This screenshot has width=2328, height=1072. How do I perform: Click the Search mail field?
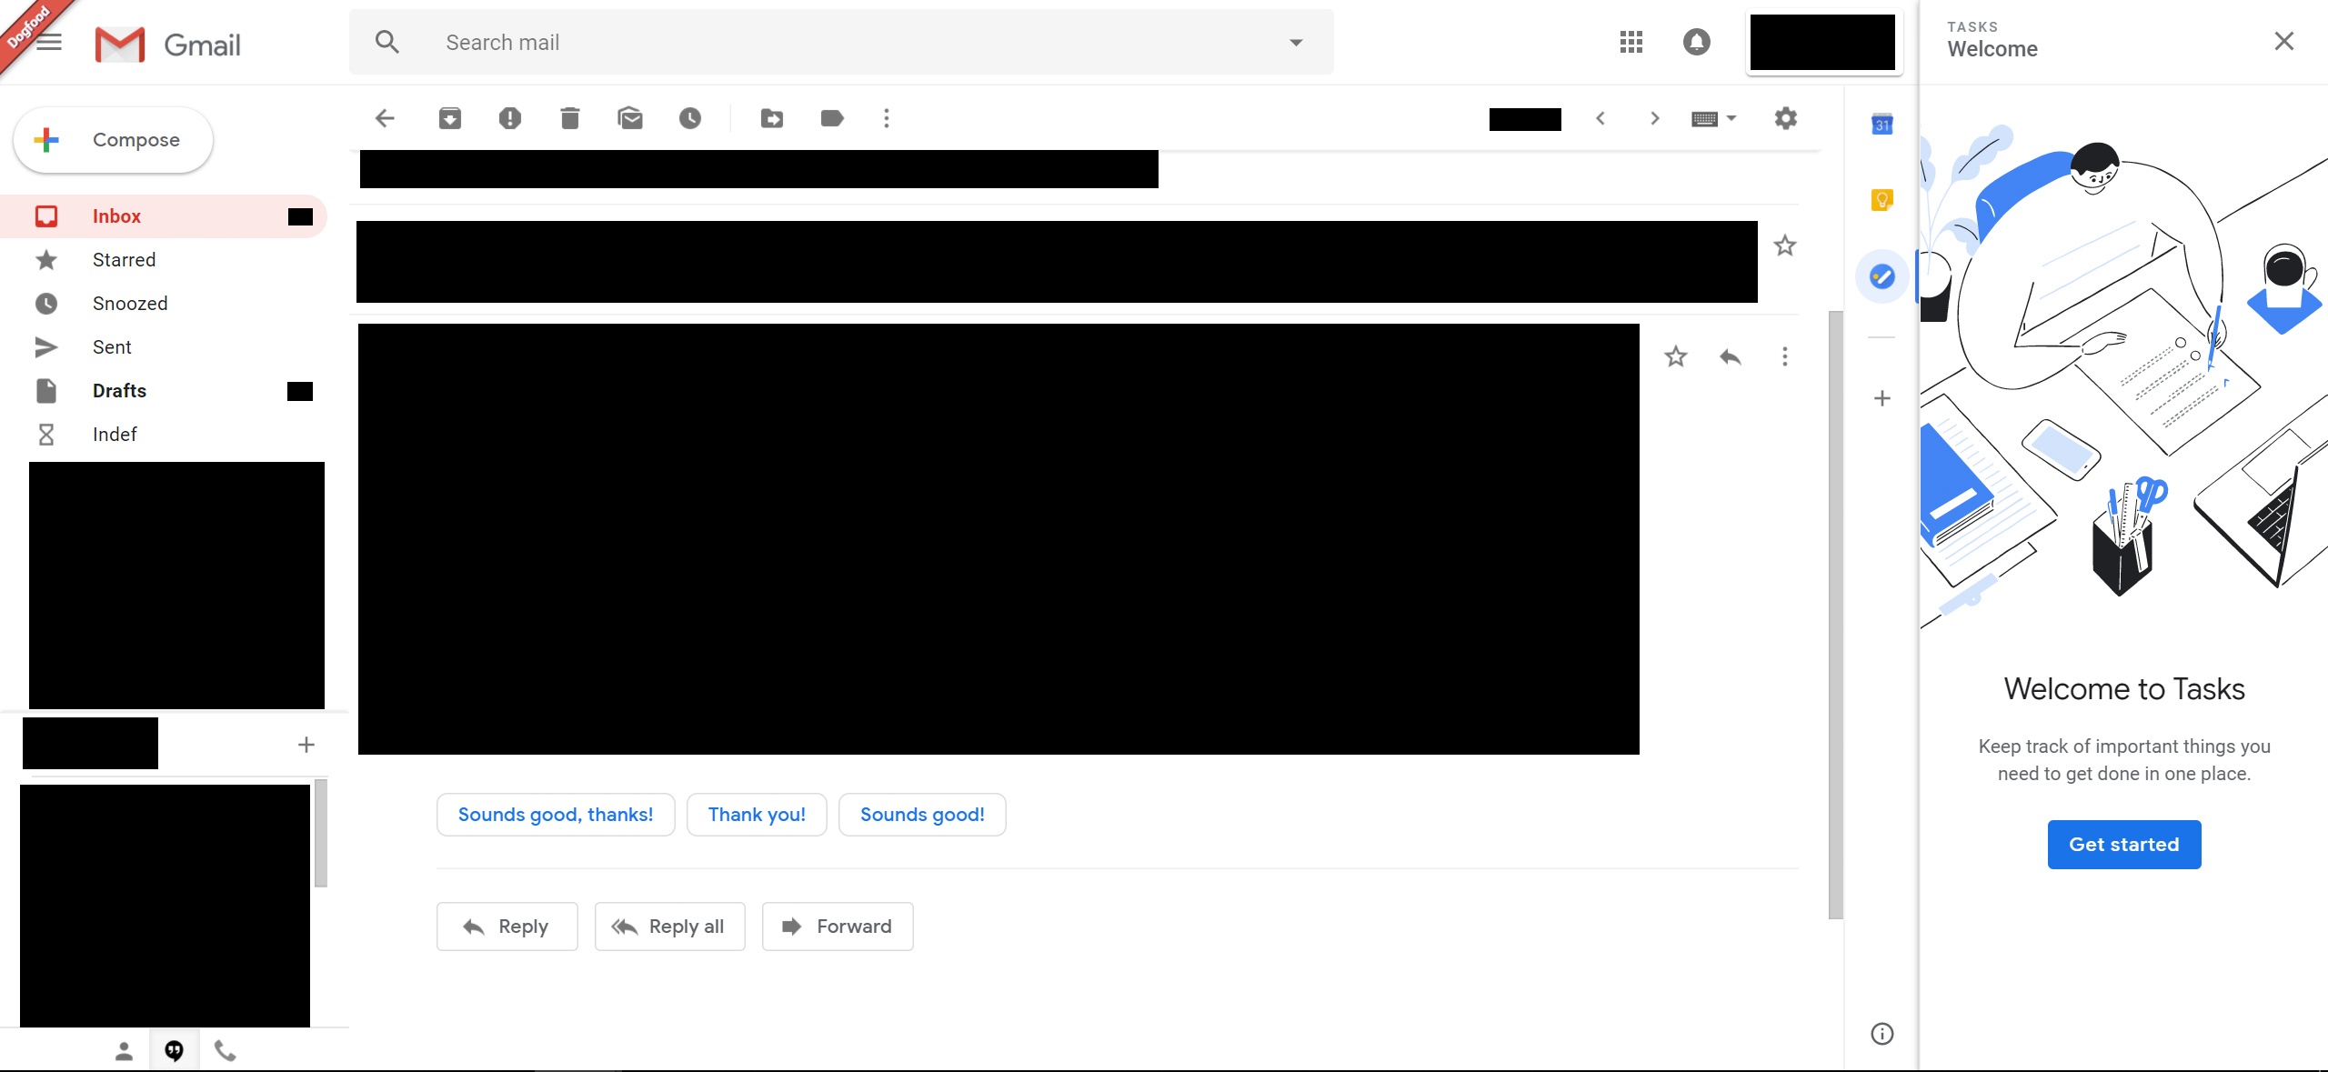(818, 42)
